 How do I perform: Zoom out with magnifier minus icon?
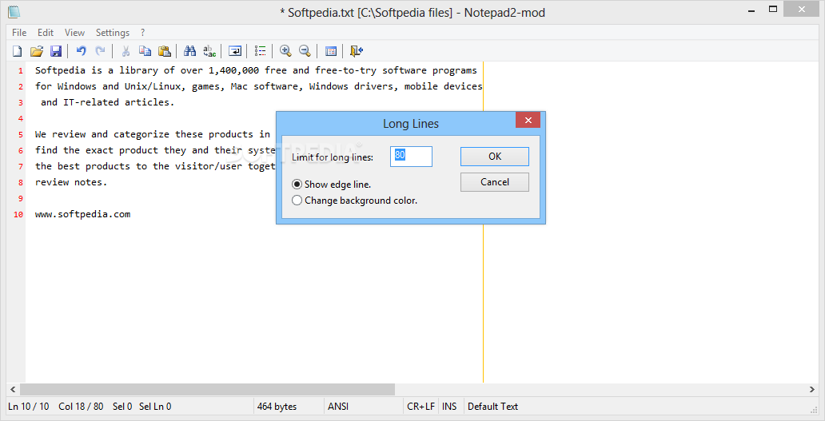305,51
